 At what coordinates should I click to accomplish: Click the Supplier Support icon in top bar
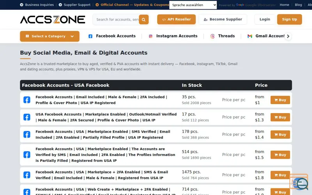click(60, 5)
